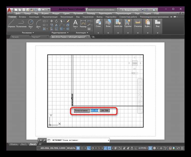Switch to the Лист1 layout tab
The image size is (191, 157).
tap(24, 144)
